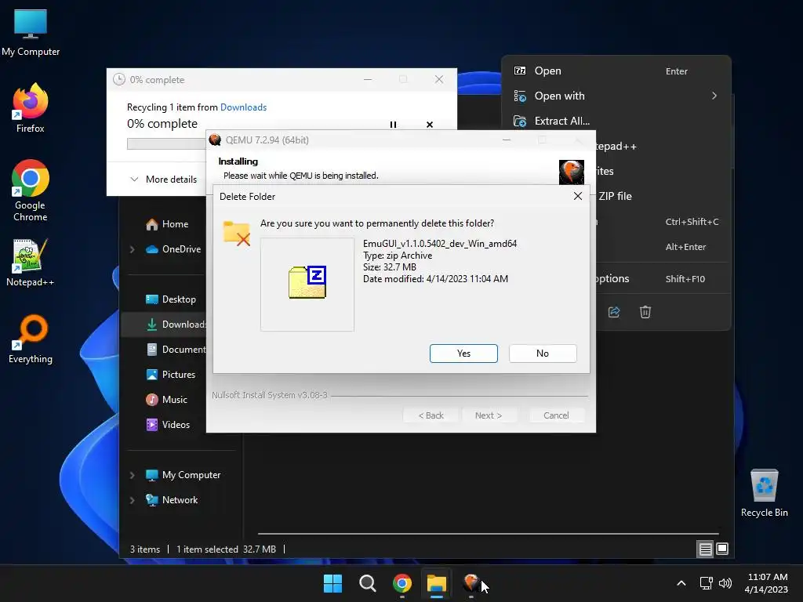Screen dimensions: 803x602
Task: Click the QEMU installer logo icon
Action: pos(572,172)
